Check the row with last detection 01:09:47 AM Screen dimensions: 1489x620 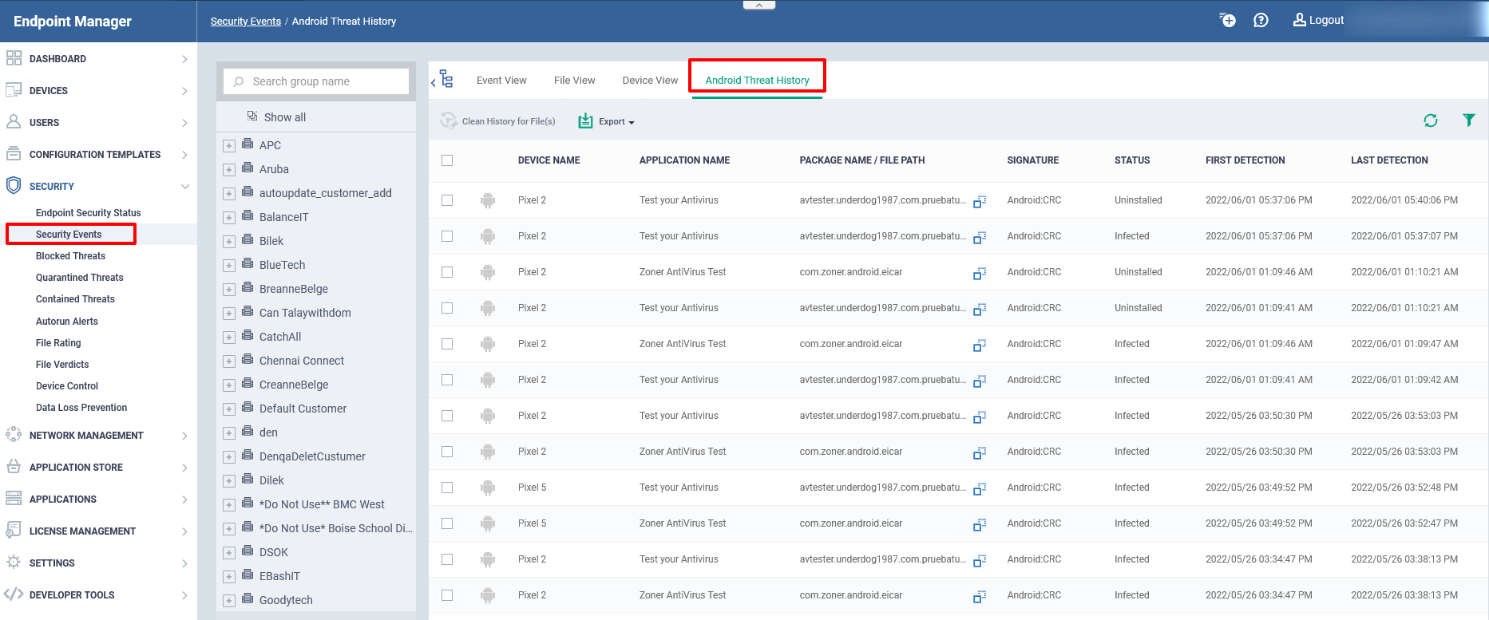point(447,344)
